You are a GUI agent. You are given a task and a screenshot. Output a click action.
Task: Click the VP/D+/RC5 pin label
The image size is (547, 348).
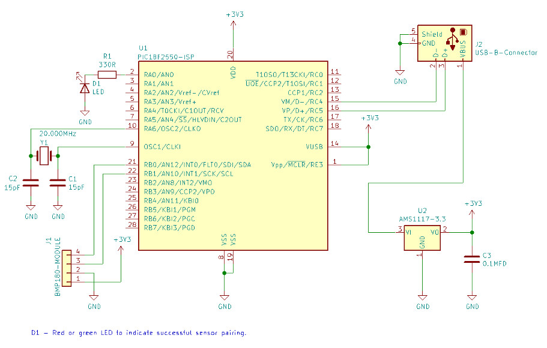click(x=303, y=111)
